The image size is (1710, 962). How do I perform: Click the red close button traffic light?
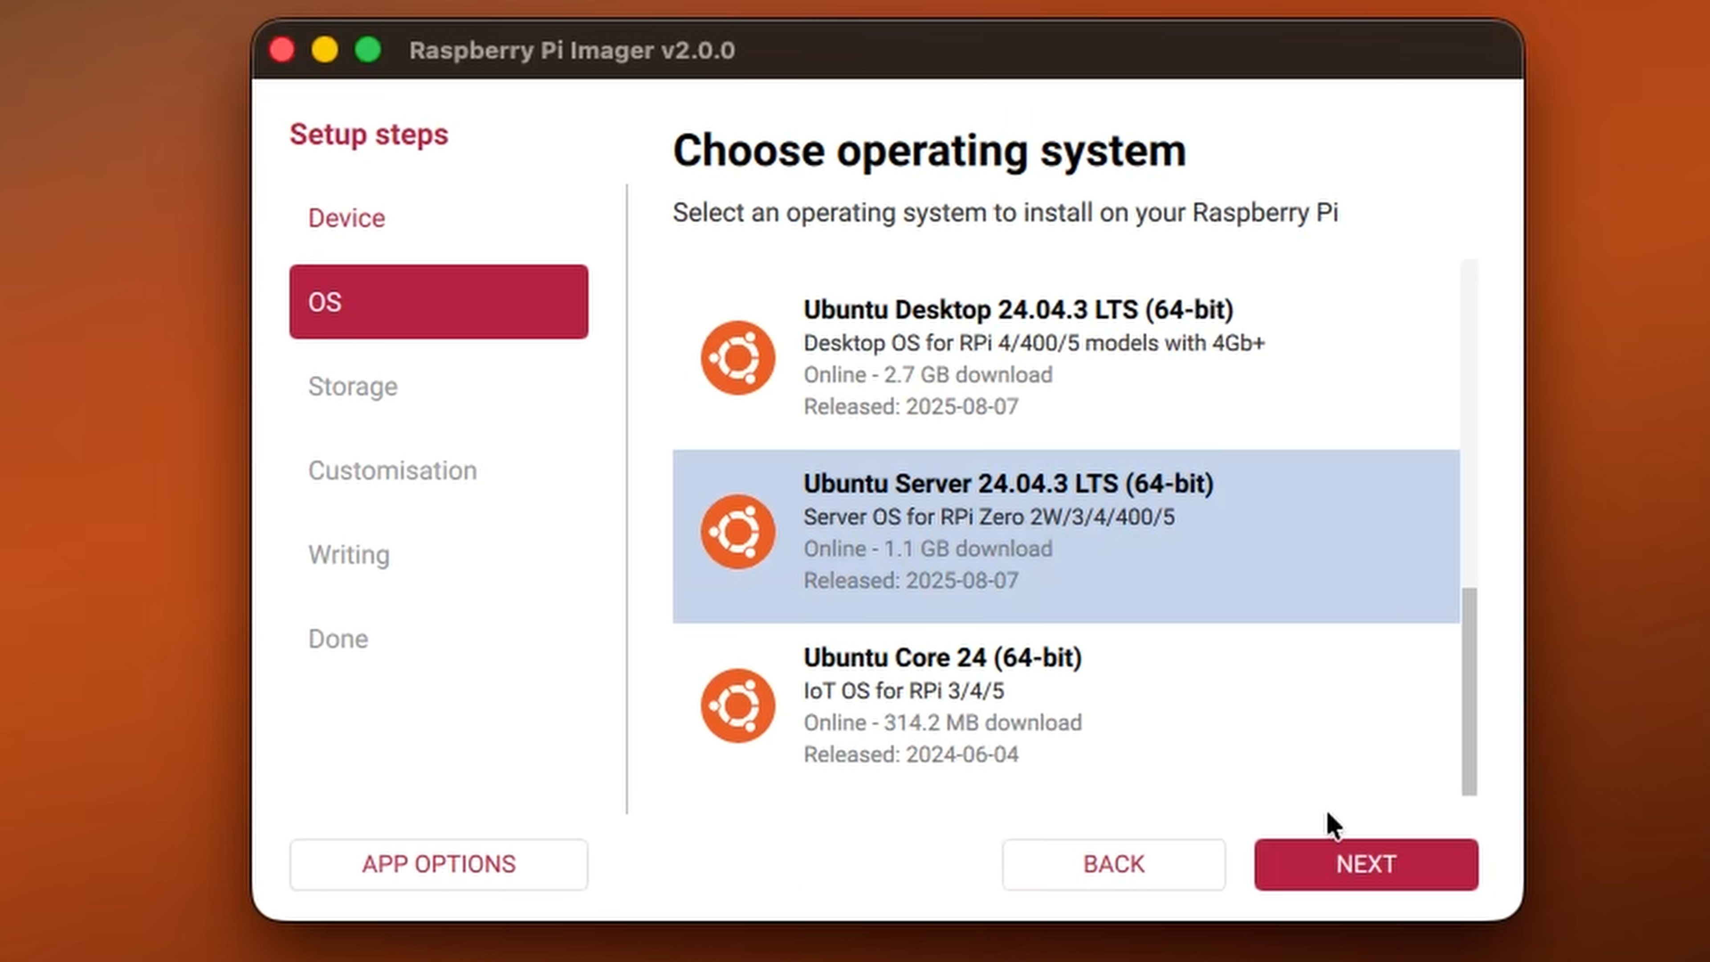[x=281, y=49]
